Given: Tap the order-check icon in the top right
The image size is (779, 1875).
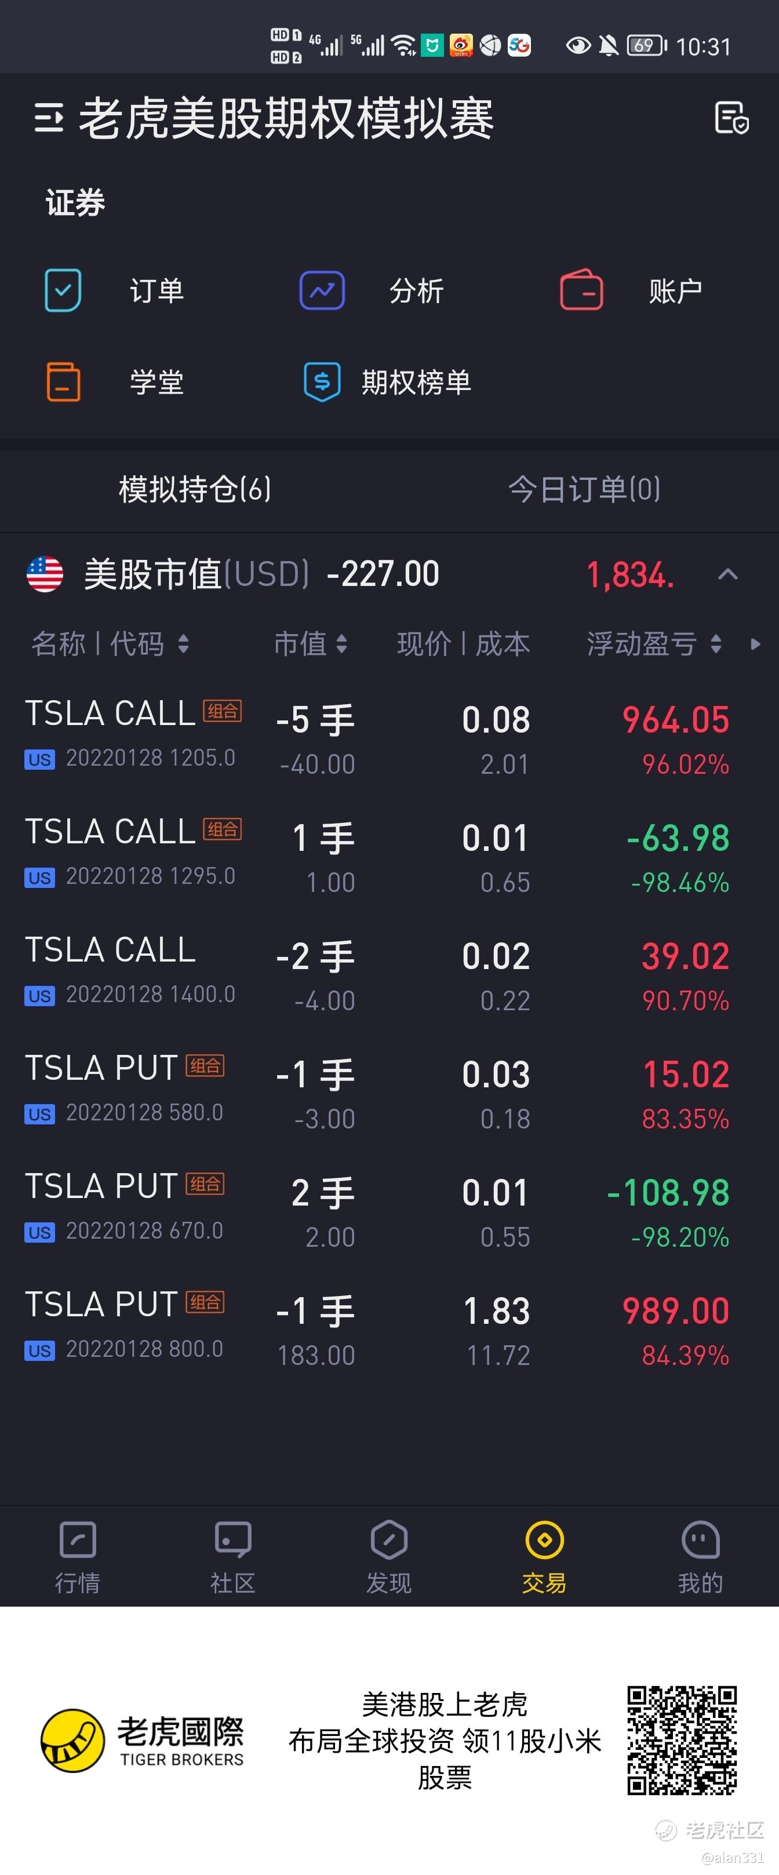Looking at the screenshot, I should (731, 118).
